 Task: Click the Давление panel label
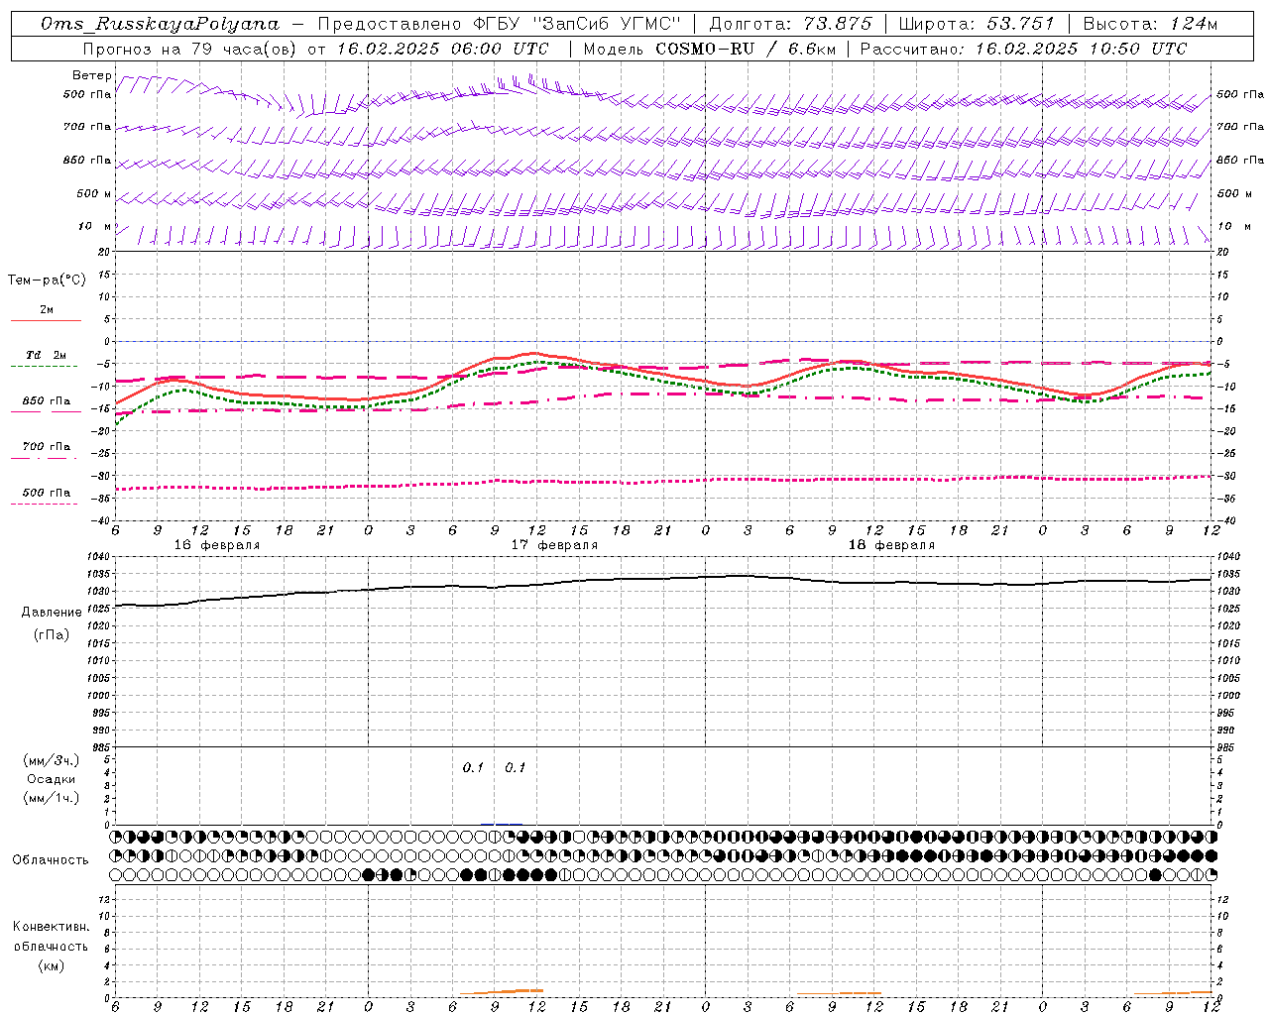(52, 613)
